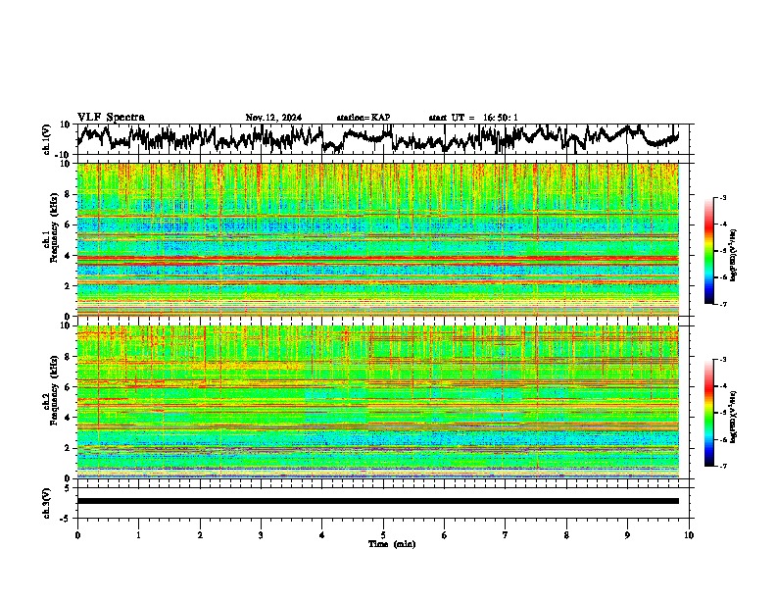This screenshot has width=776, height=600.
Task: Click time axis tick label "1"
Action: click(138, 535)
